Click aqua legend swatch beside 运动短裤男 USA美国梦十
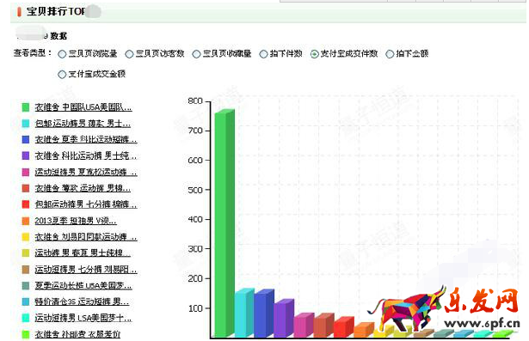 tap(26, 318)
